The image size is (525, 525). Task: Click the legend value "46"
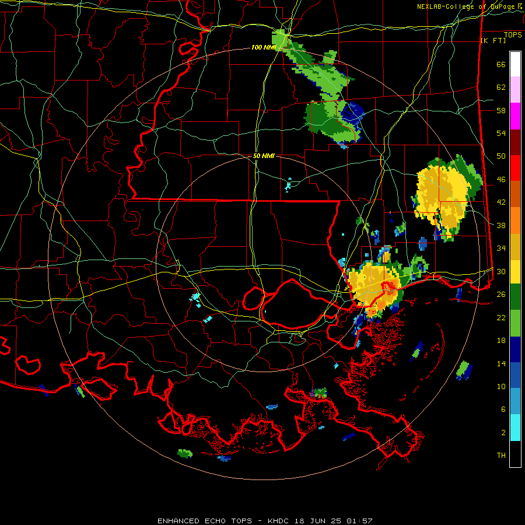tap(501, 179)
